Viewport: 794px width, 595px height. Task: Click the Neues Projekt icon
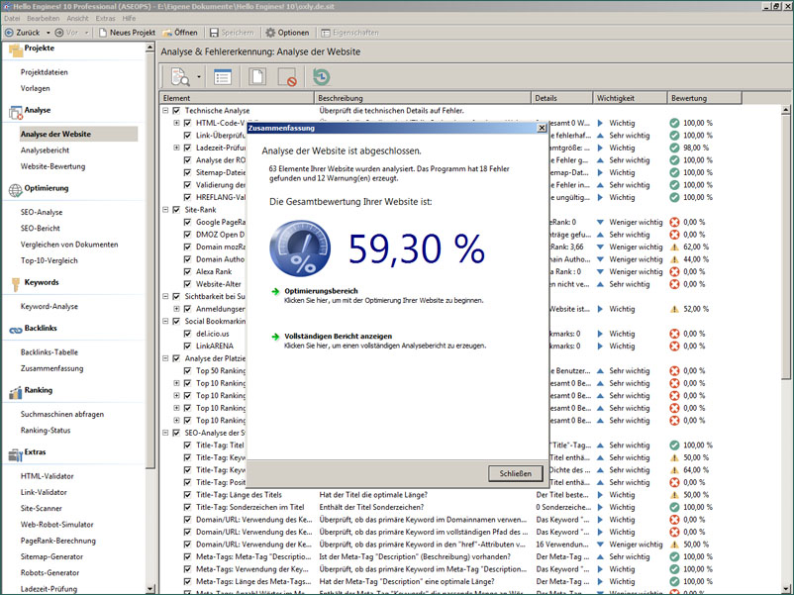tap(103, 33)
